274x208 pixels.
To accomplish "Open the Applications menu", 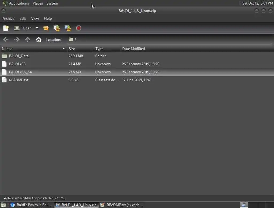I will coord(19,3).
